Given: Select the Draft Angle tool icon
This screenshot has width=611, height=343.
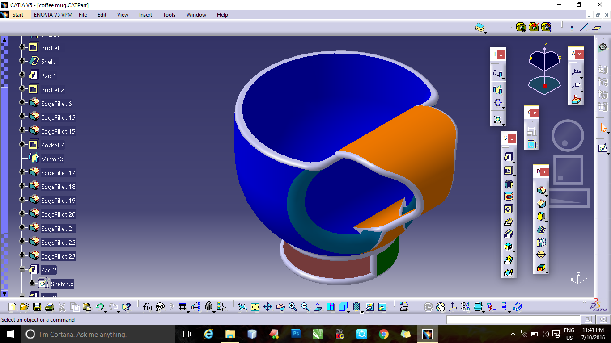Looking at the screenshot, I should 541,217.
